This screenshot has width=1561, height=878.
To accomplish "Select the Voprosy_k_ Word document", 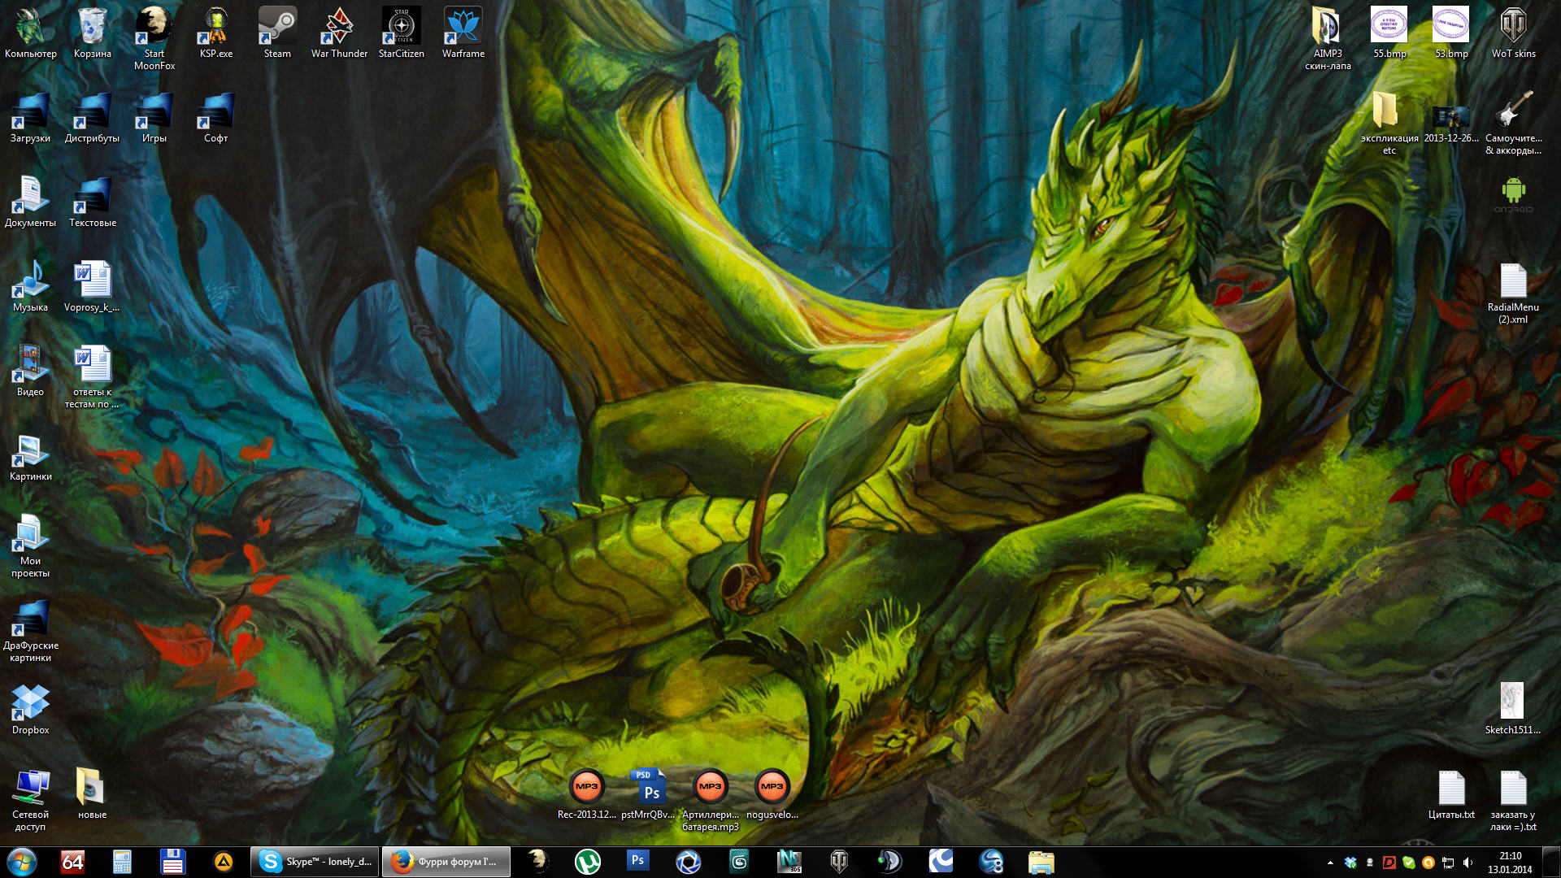I will tap(93, 287).
